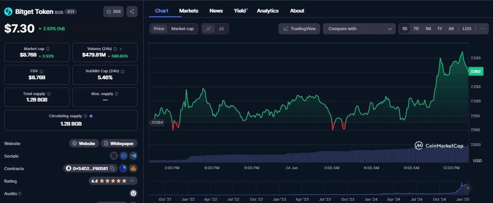
Task: Click the $479.81M volume value
Action: (x=94, y=55)
